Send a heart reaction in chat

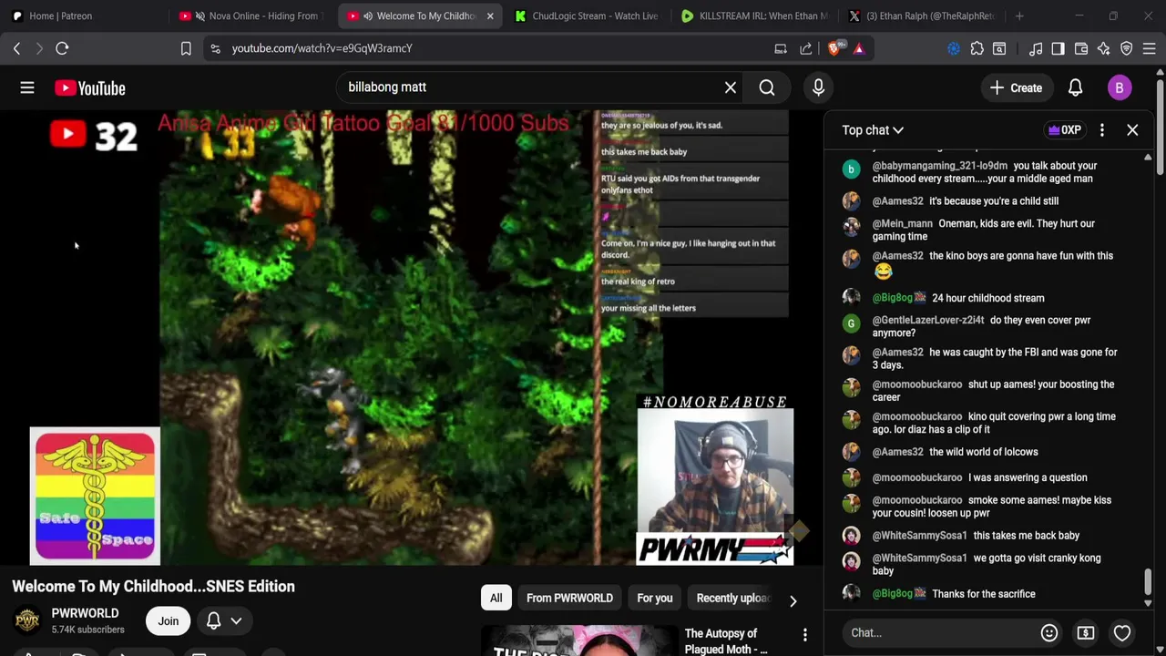(x=1122, y=632)
